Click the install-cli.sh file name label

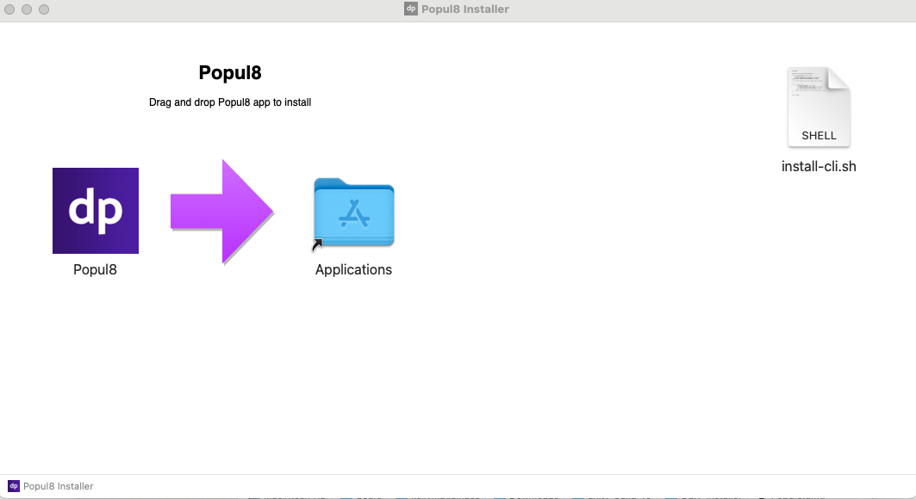[819, 166]
